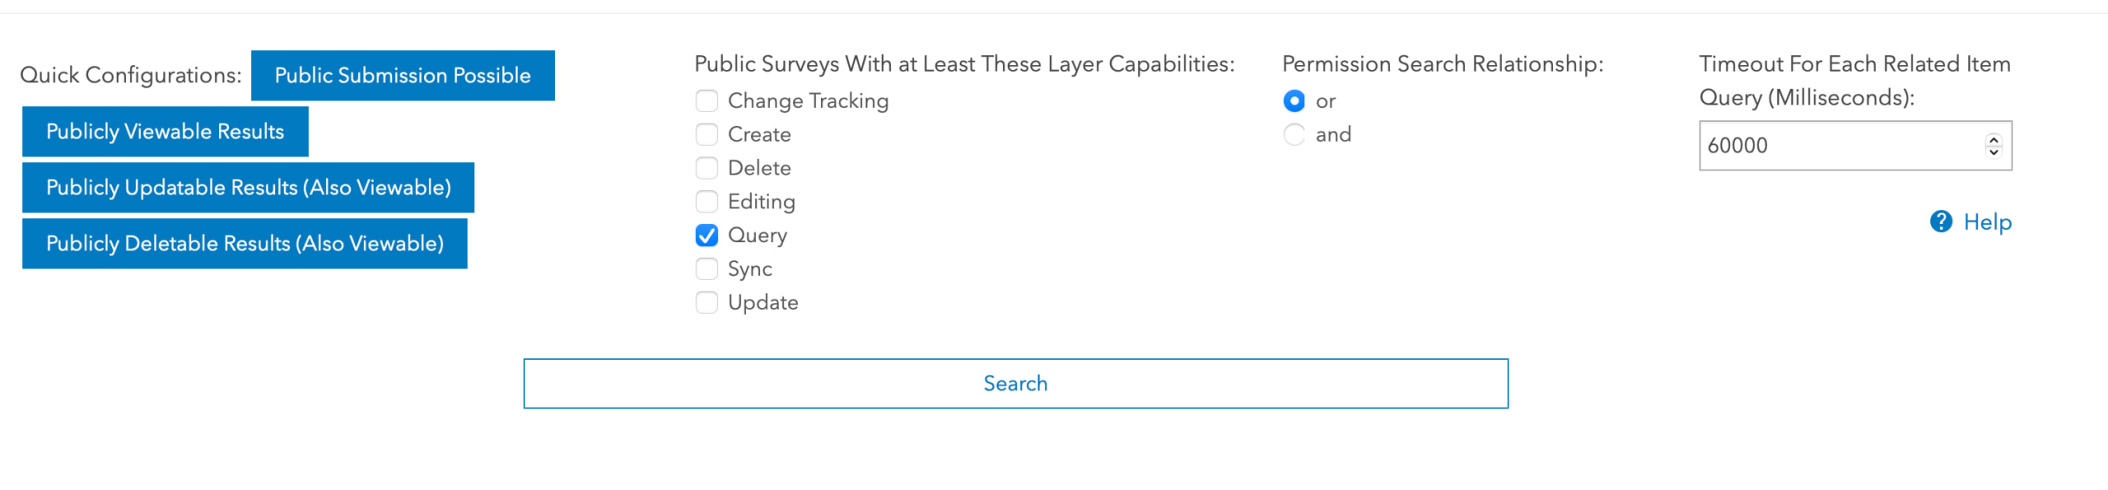Tick the Delete capability checkbox
Viewport: 2108px width, 490px height.
tap(707, 168)
